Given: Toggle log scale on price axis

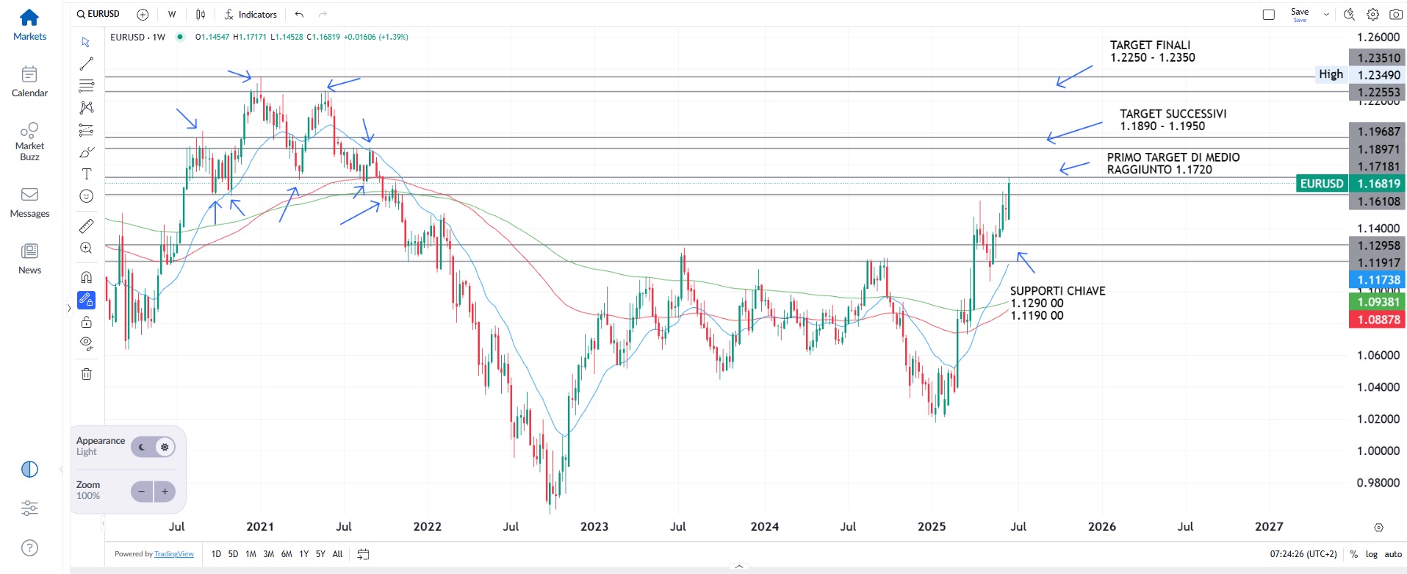Looking at the screenshot, I should [x=1371, y=554].
